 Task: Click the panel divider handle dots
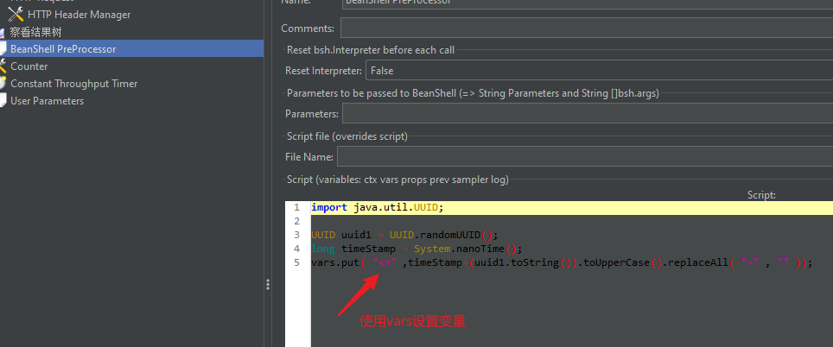(x=268, y=284)
